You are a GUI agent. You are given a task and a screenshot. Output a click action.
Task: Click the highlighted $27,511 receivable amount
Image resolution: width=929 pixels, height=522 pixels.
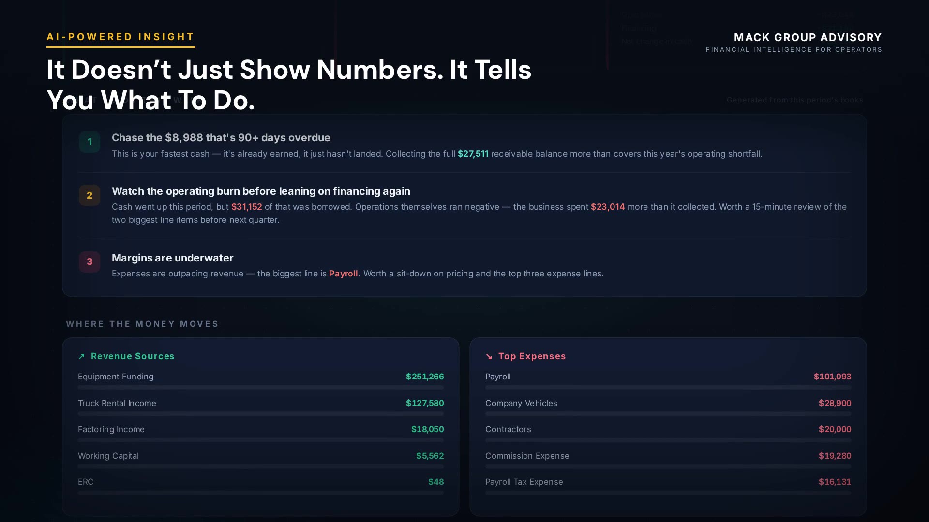(x=473, y=154)
